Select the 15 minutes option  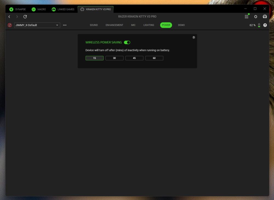95,58
